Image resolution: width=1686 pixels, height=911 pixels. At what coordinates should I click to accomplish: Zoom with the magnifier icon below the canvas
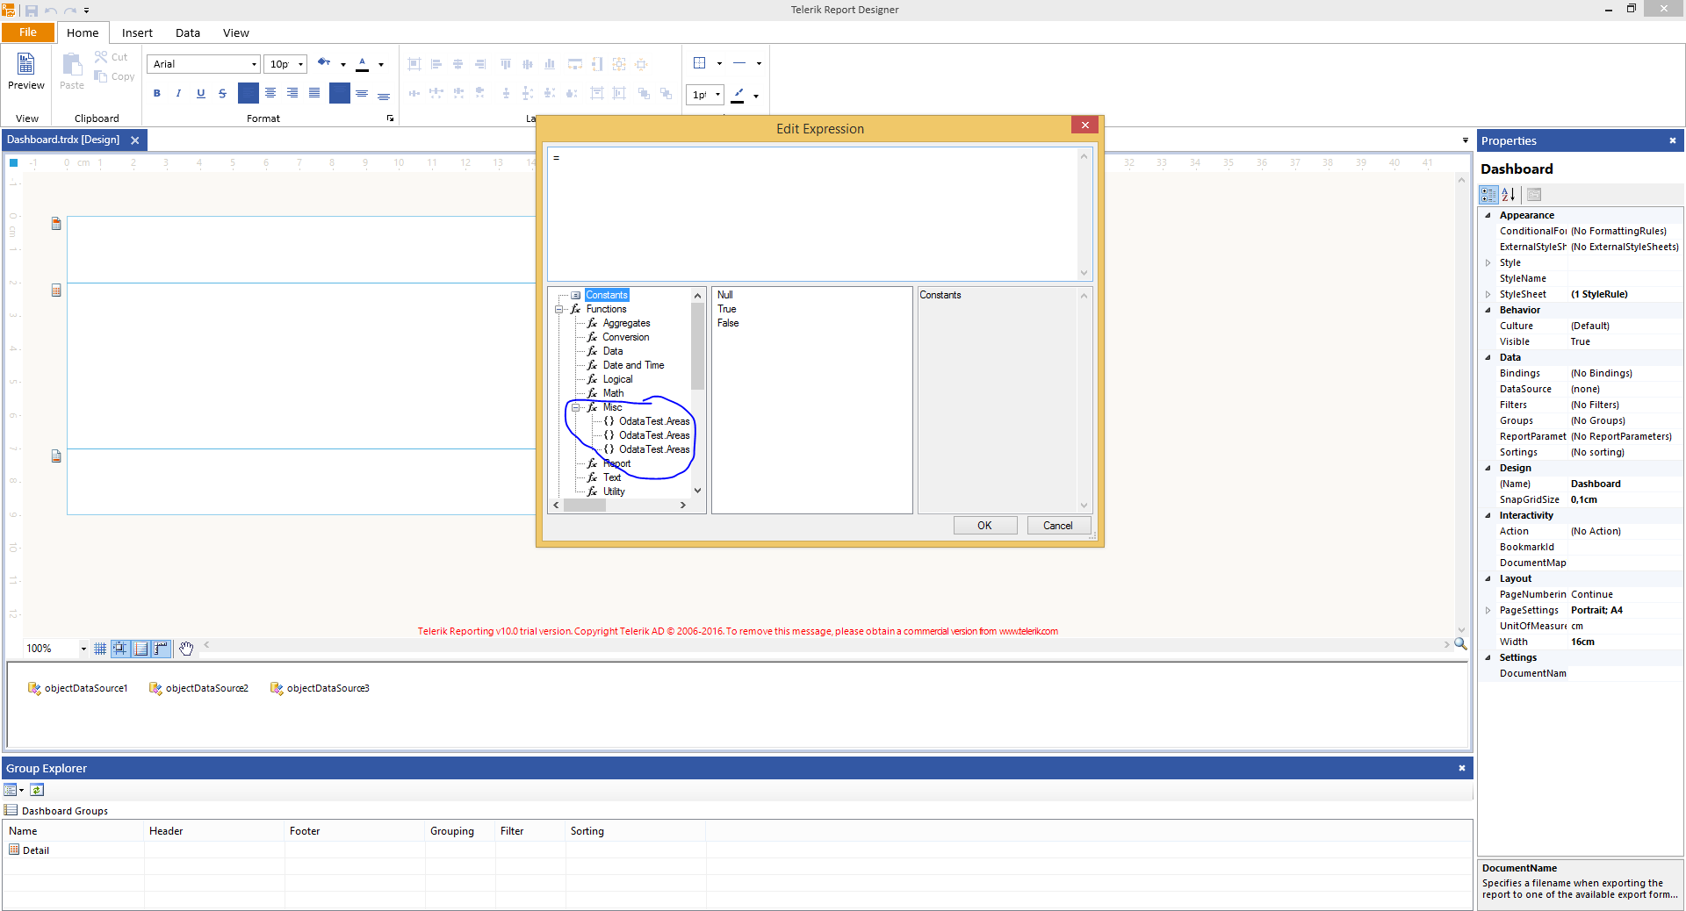point(1460,644)
